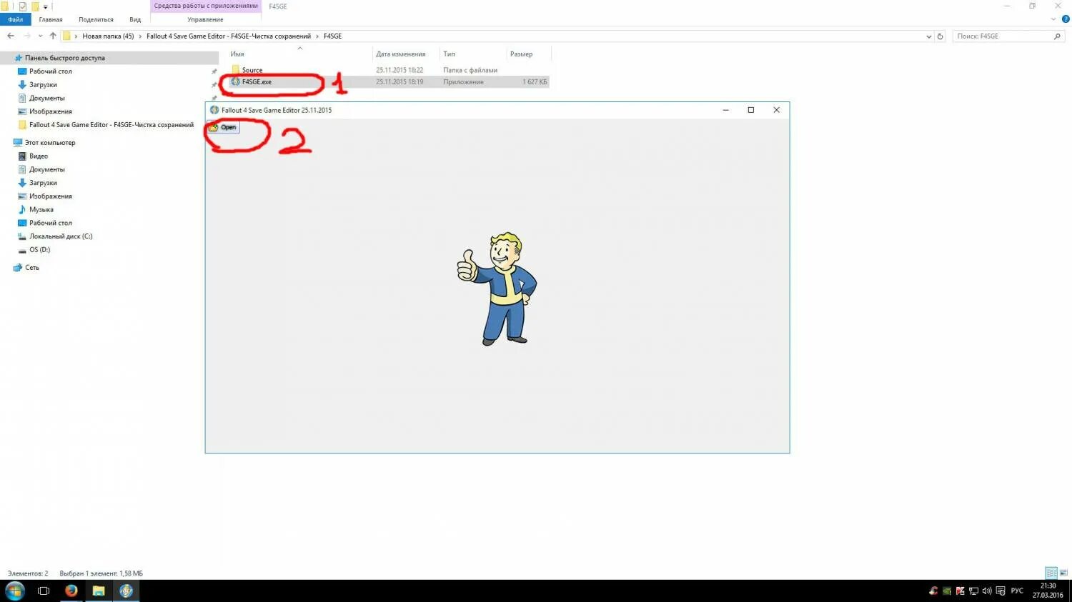Screen dimensions: 1072x602
Task: Click Properties checkmark icon in title bar
Action: coord(22,6)
